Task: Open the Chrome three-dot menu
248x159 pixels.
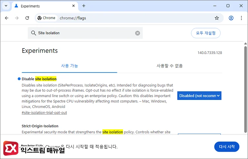Action: tap(241, 18)
